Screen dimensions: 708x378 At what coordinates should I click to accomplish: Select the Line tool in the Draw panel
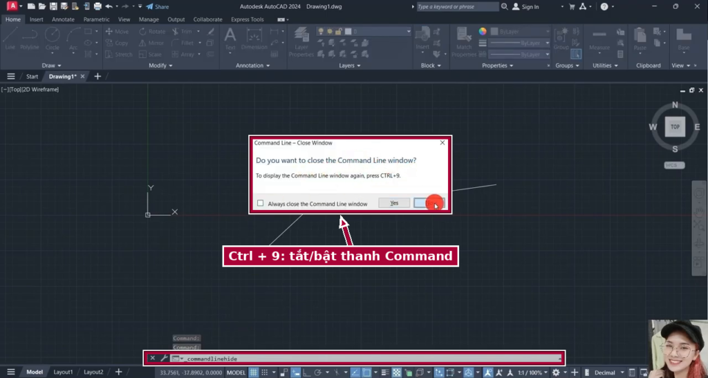(x=10, y=39)
